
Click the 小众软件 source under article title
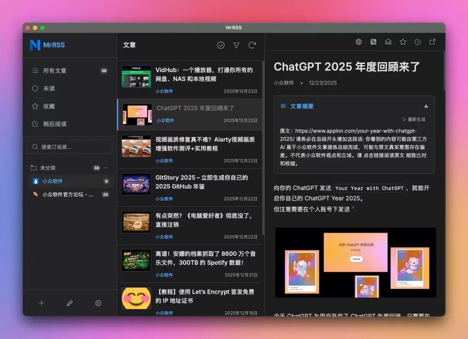point(284,83)
